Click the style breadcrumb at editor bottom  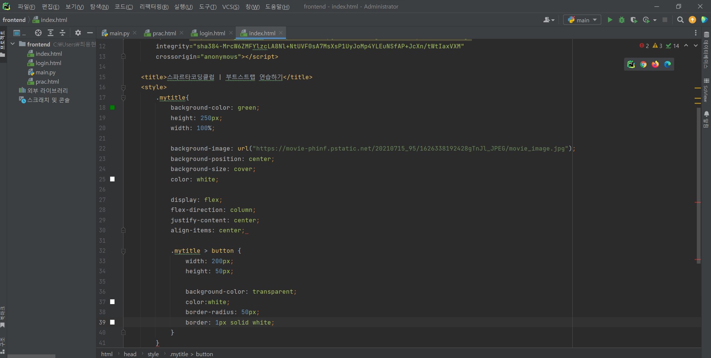point(153,354)
